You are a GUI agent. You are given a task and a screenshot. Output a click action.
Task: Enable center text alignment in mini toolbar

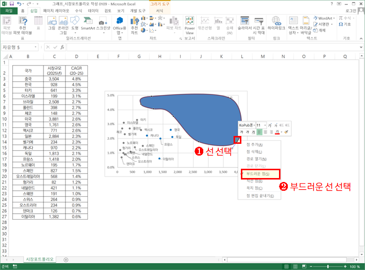[x=265, y=132]
